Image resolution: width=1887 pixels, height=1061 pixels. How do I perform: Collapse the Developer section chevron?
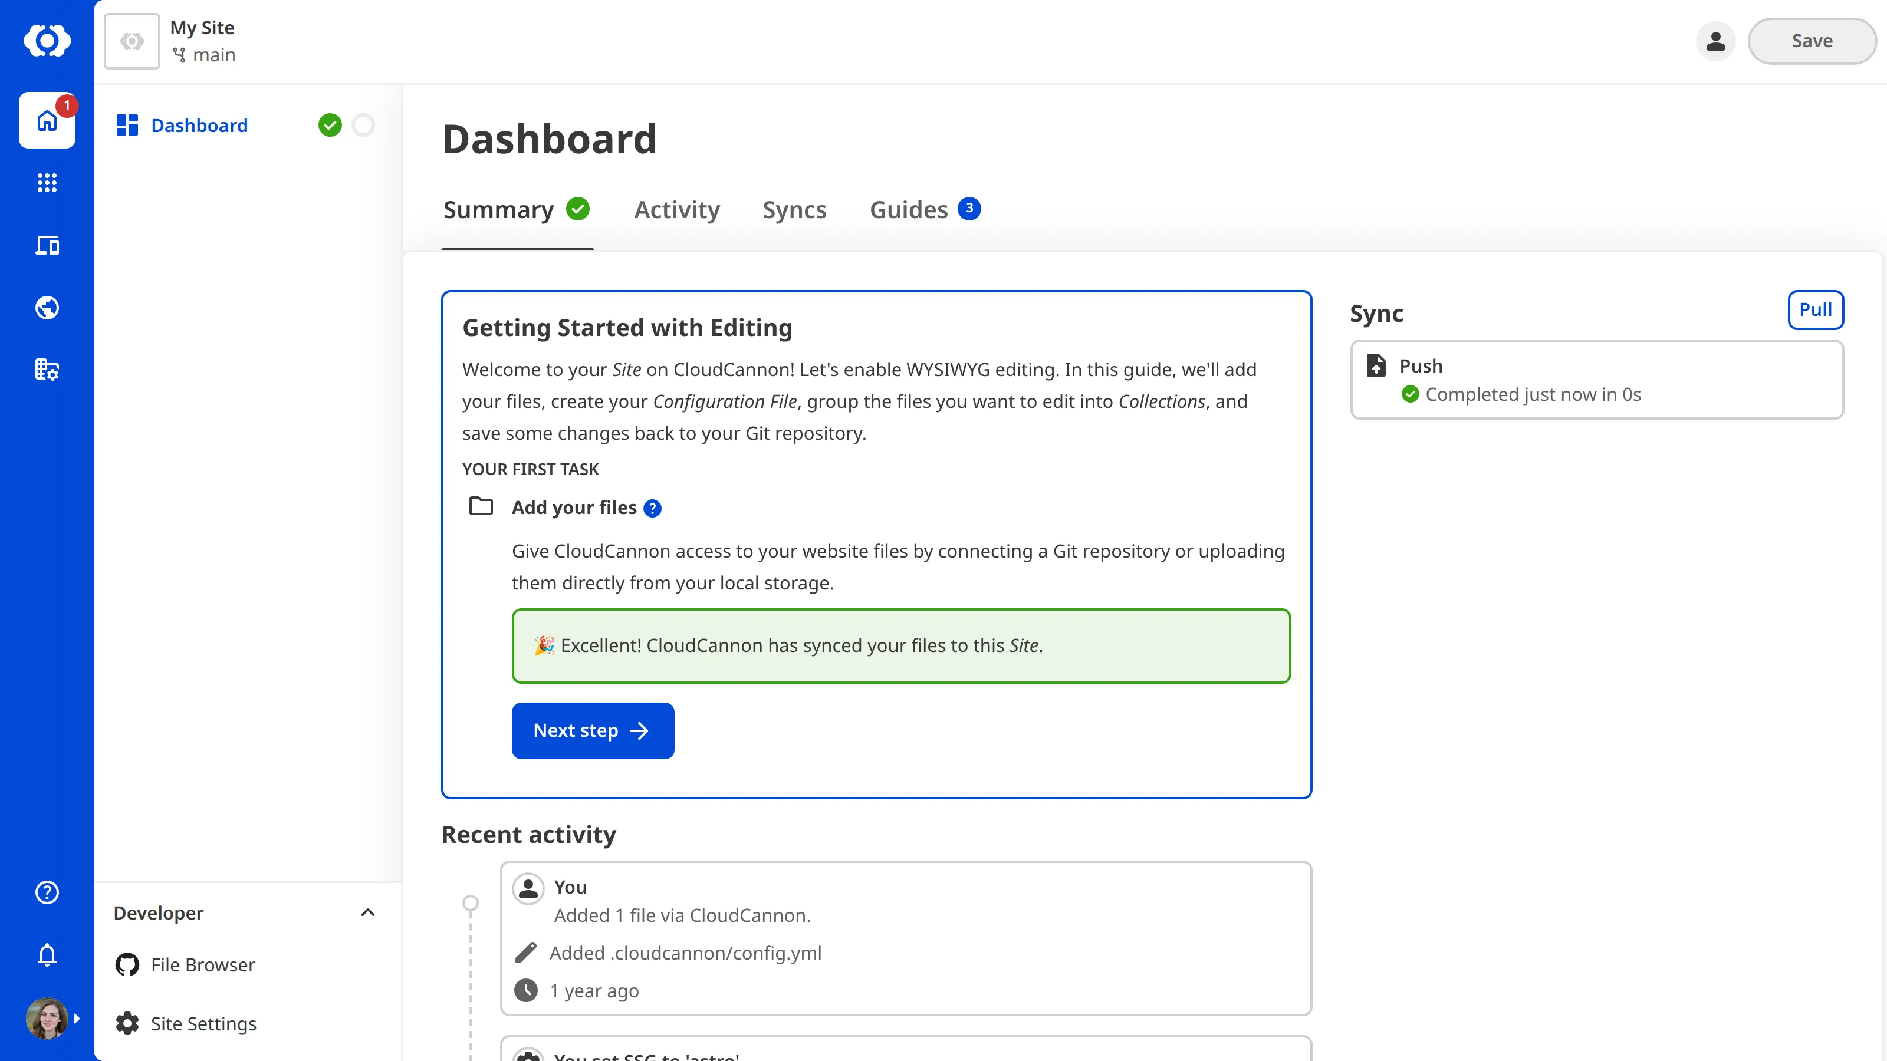pos(368,912)
